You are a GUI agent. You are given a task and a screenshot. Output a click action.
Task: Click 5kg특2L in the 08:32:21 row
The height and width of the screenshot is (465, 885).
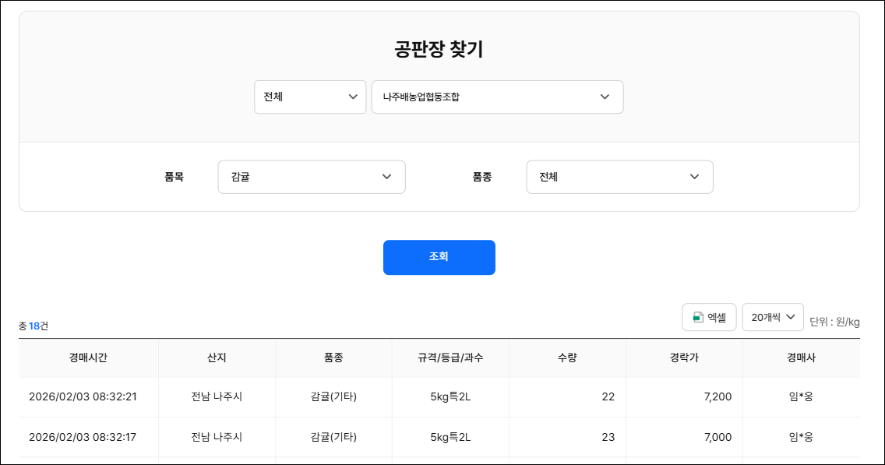click(450, 396)
